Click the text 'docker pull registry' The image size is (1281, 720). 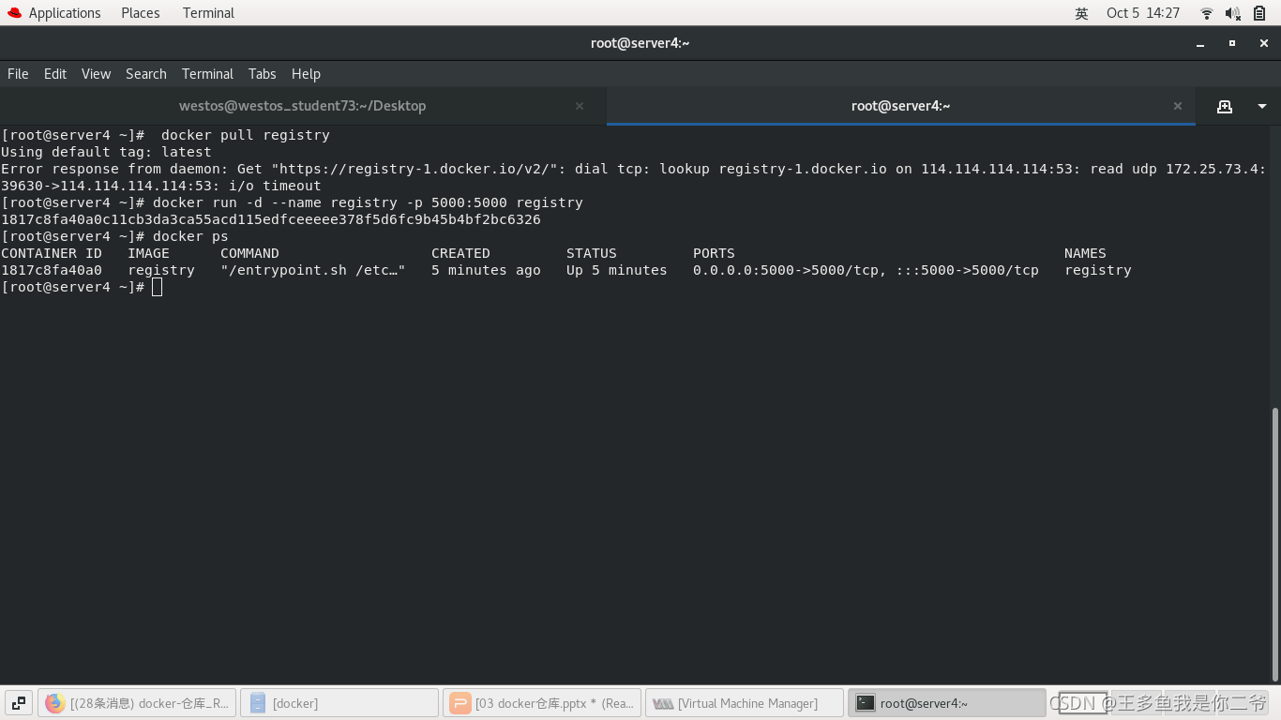coord(246,135)
